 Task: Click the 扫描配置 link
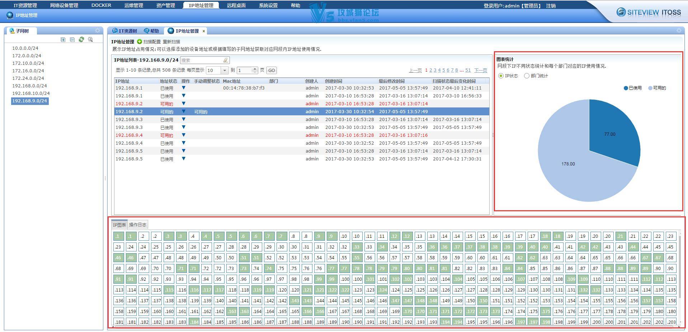[x=152, y=42]
